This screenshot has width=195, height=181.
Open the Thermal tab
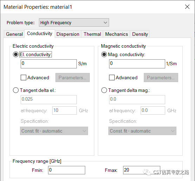click(x=92, y=34)
